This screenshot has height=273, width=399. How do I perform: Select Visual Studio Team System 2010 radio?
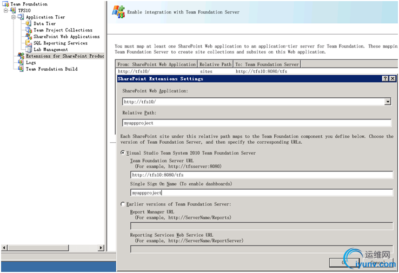point(123,152)
